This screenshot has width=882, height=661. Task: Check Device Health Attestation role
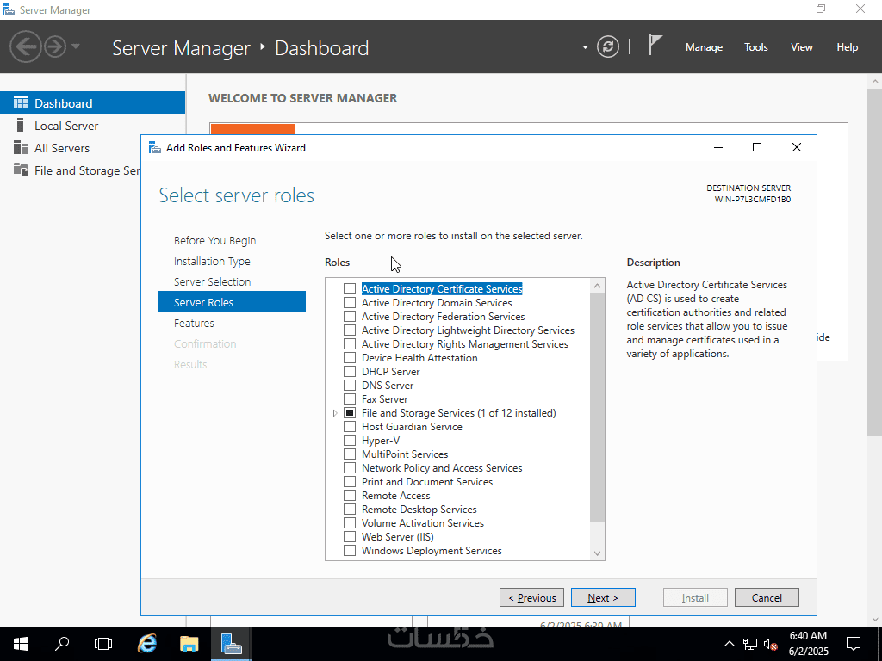point(350,357)
